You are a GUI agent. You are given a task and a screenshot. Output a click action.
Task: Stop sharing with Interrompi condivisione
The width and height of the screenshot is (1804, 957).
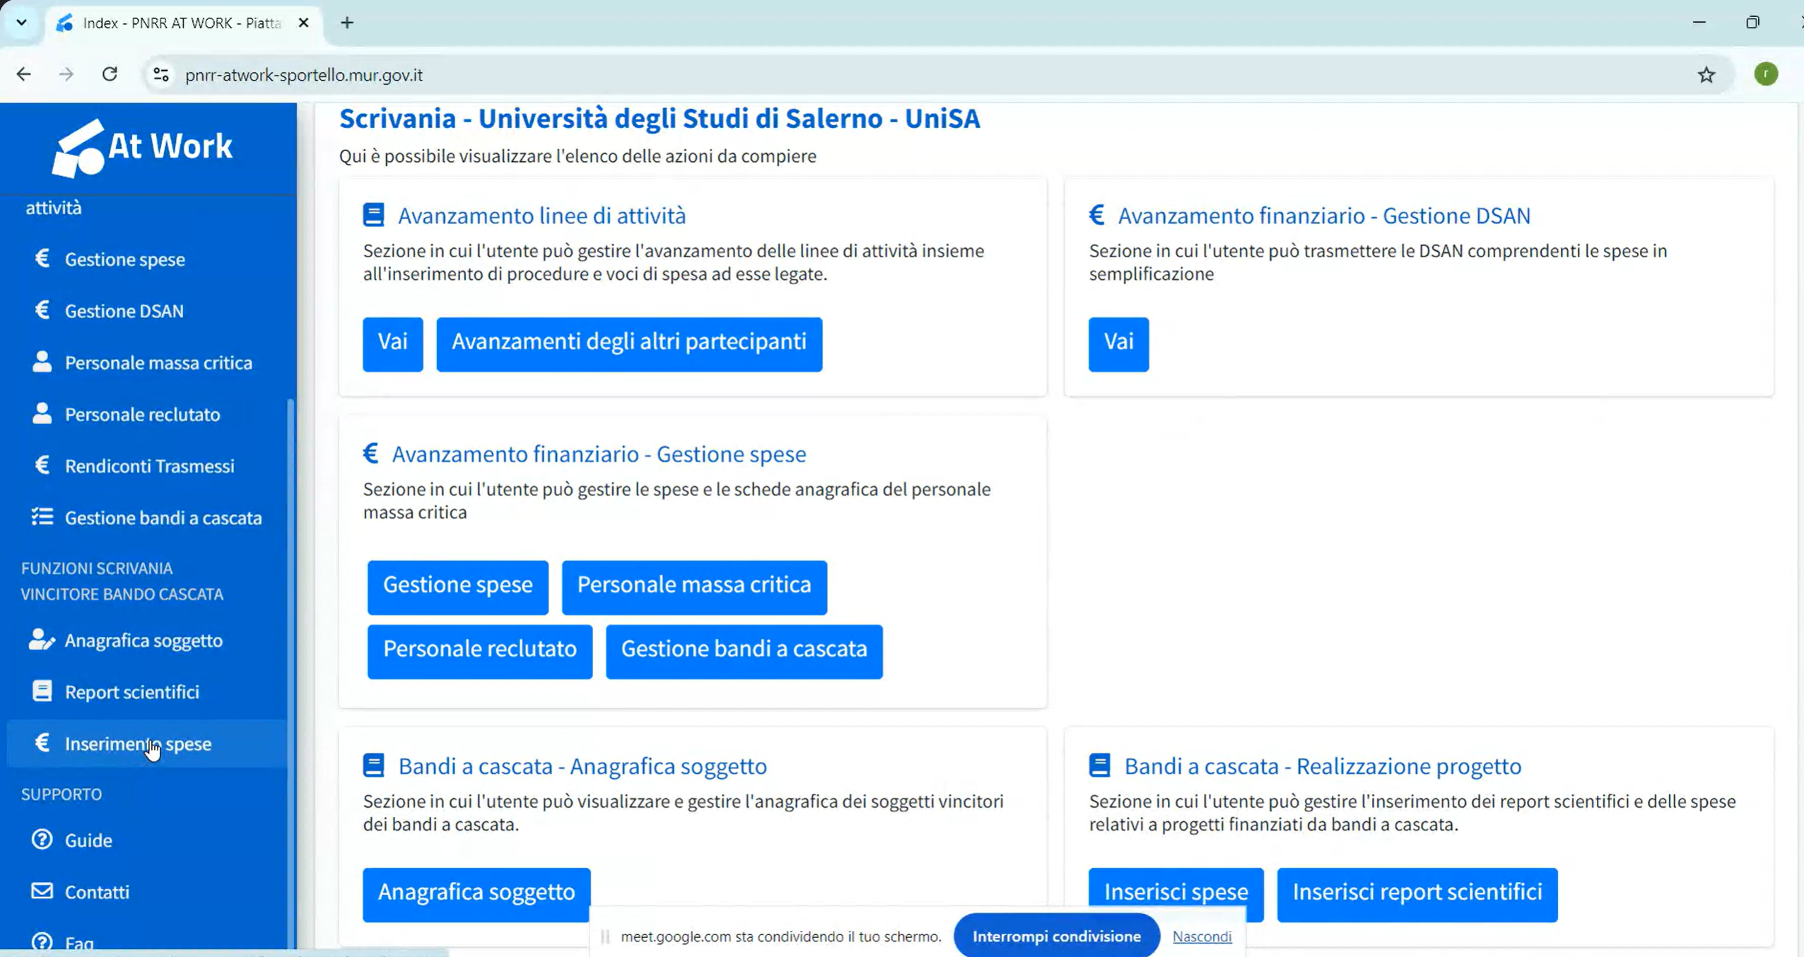(x=1057, y=936)
